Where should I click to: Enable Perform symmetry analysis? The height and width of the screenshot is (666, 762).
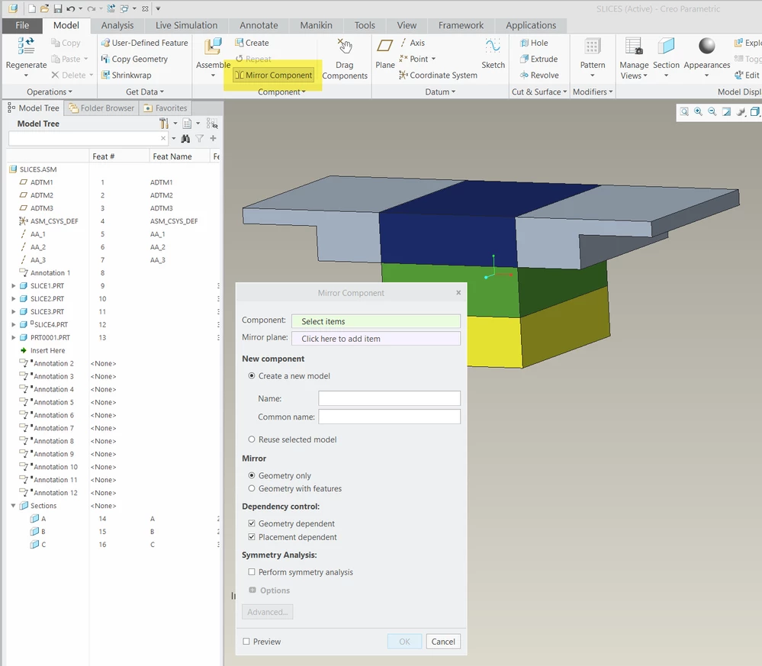click(251, 572)
